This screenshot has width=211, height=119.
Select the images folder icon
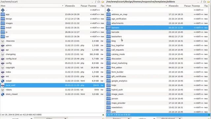click(x=3, y=23)
